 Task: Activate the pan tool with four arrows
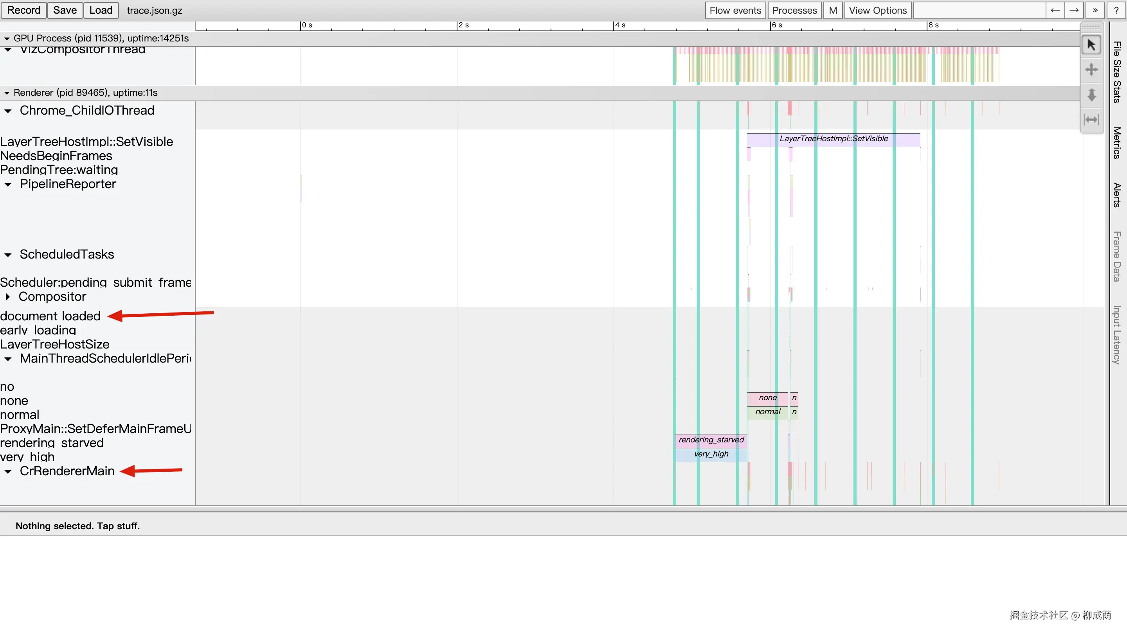coord(1091,70)
